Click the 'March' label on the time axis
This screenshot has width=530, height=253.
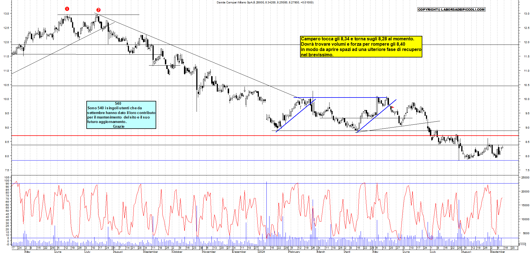(321, 252)
